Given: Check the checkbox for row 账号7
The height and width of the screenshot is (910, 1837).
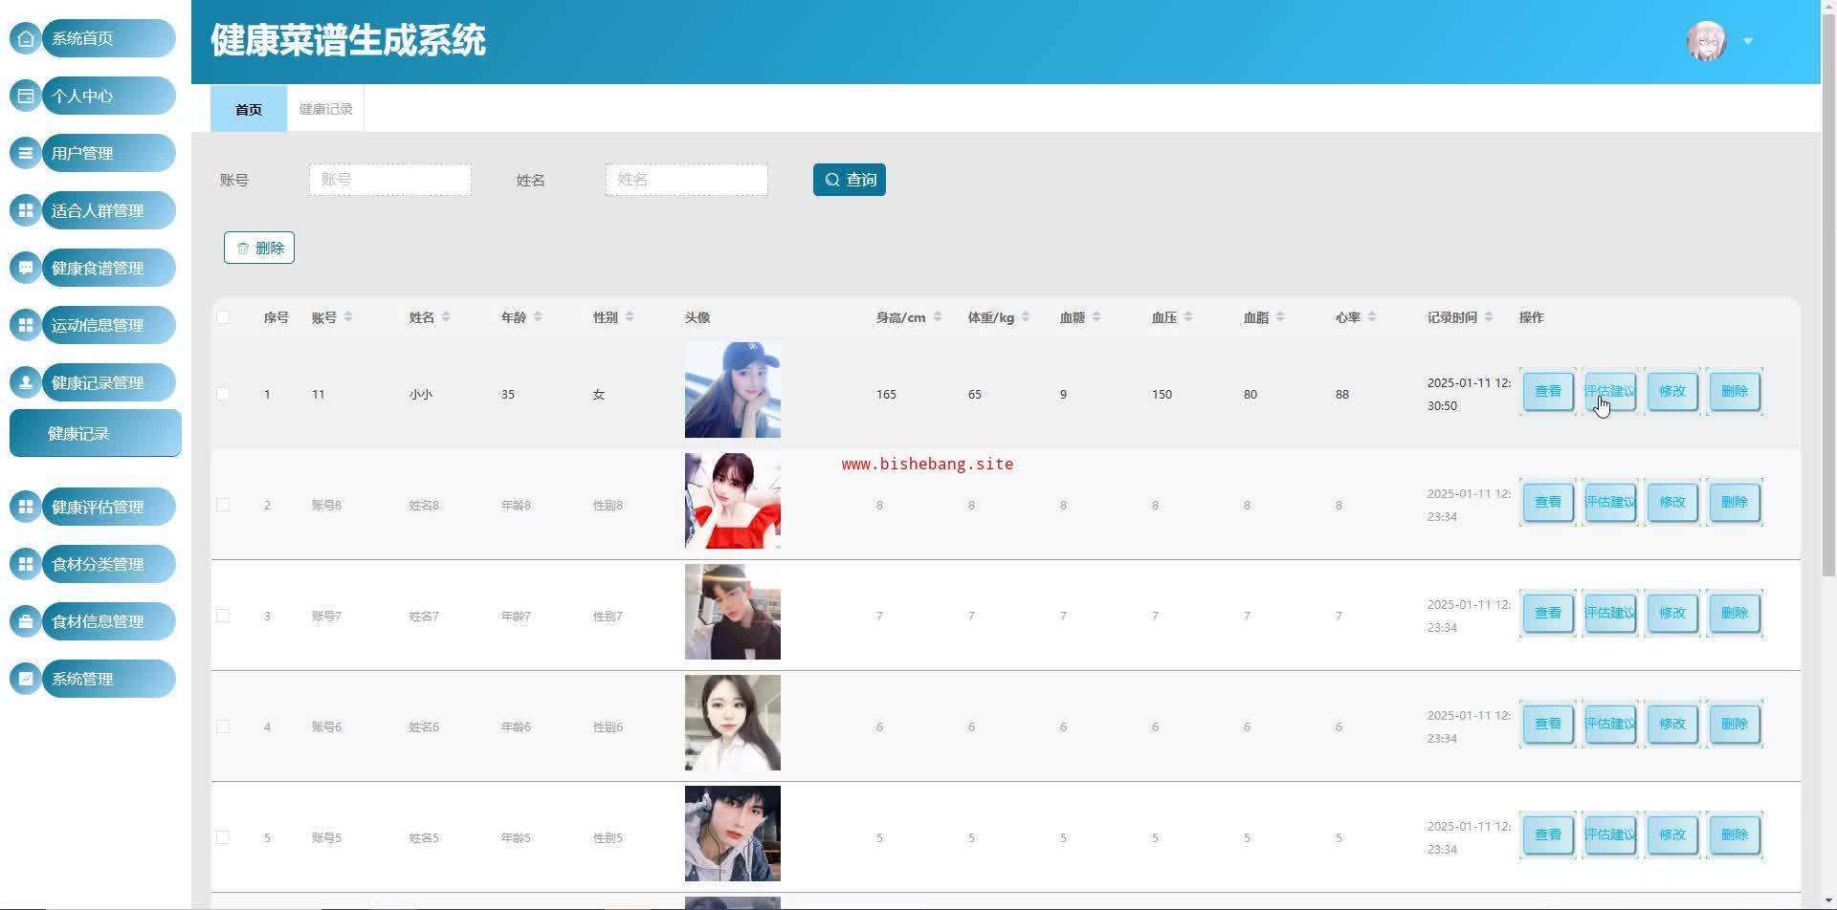Looking at the screenshot, I should (223, 616).
